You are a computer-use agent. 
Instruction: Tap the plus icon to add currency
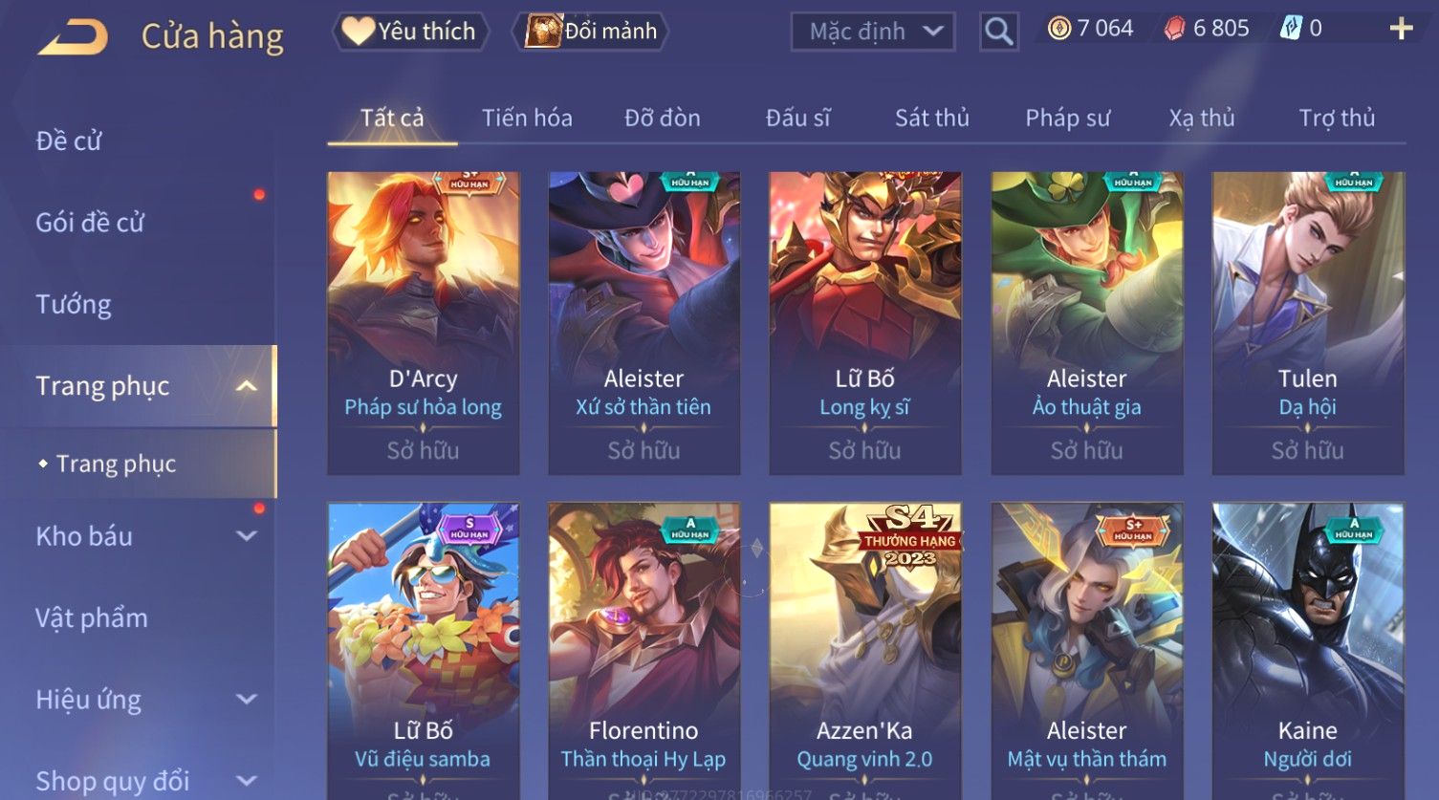point(1401,29)
